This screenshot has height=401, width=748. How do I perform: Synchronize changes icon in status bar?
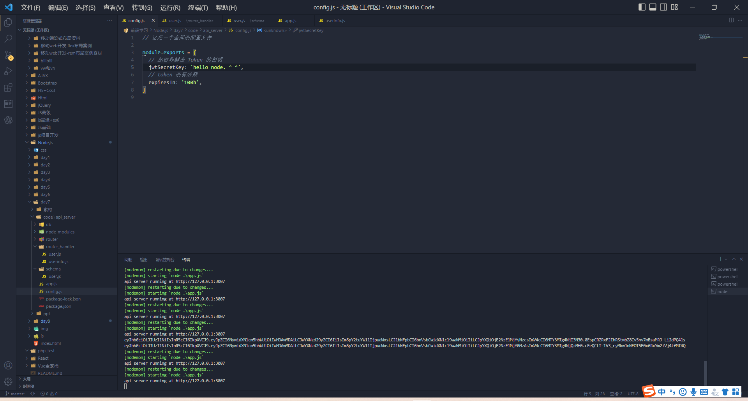pyautogui.click(x=33, y=394)
